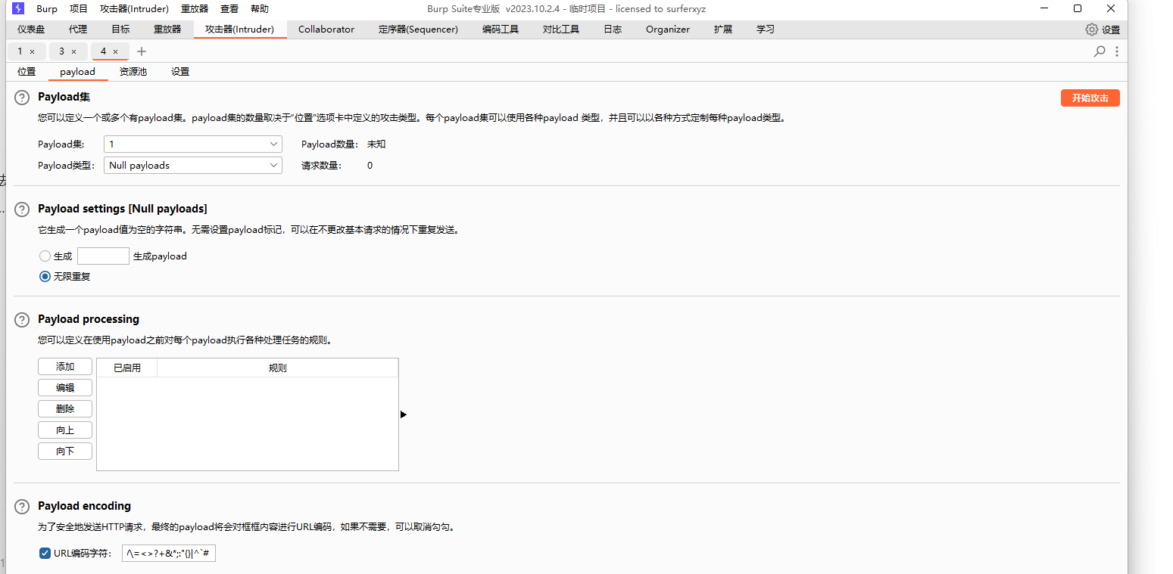
Task: Open the Burp menu
Action: pyautogui.click(x=47, y=9)
